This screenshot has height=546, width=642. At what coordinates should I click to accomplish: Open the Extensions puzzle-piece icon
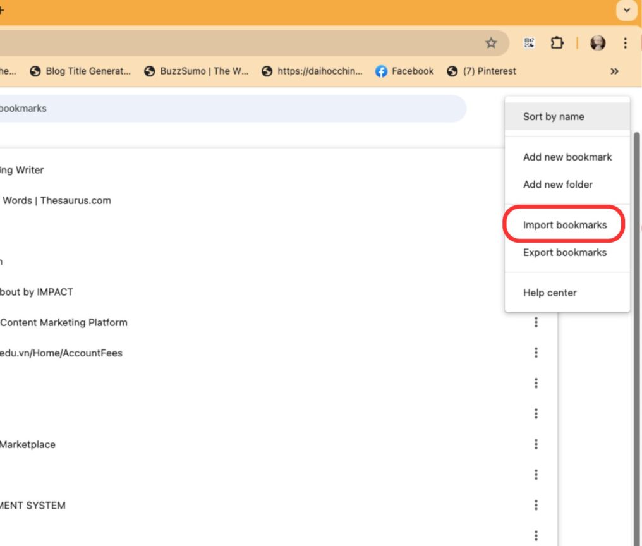[x=557, y=44]
